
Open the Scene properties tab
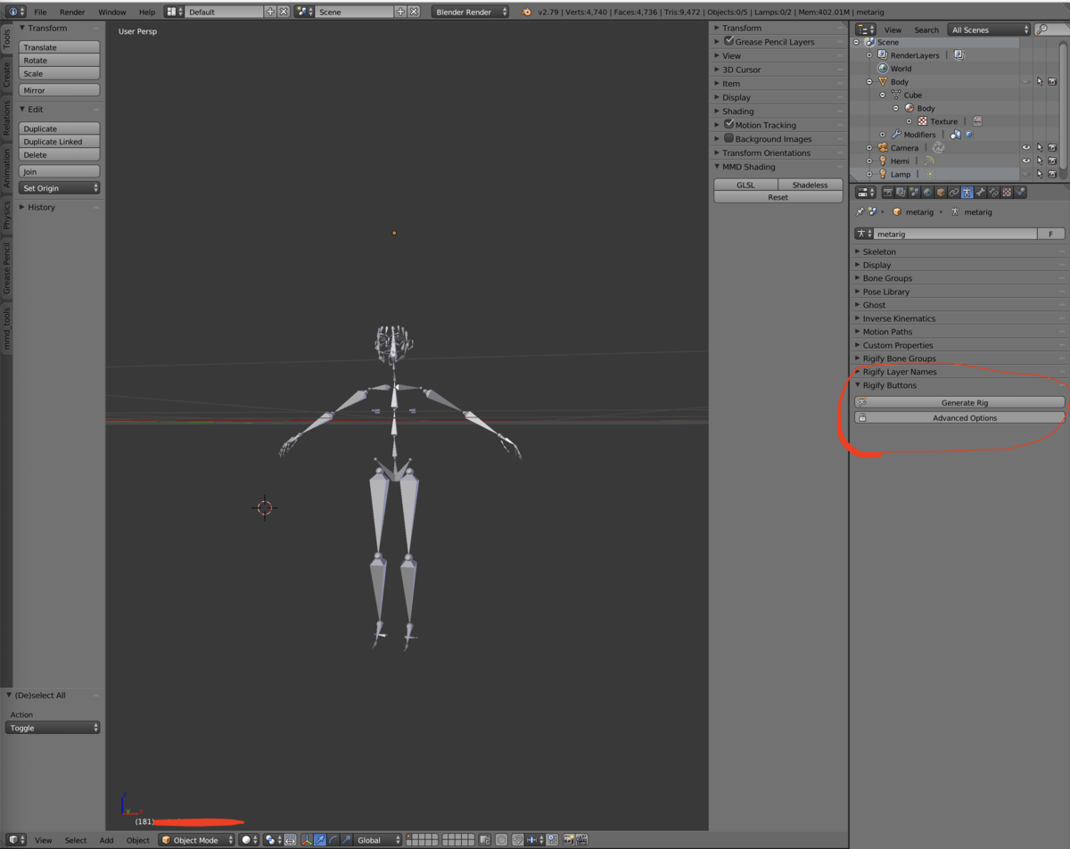coord(914,192)
